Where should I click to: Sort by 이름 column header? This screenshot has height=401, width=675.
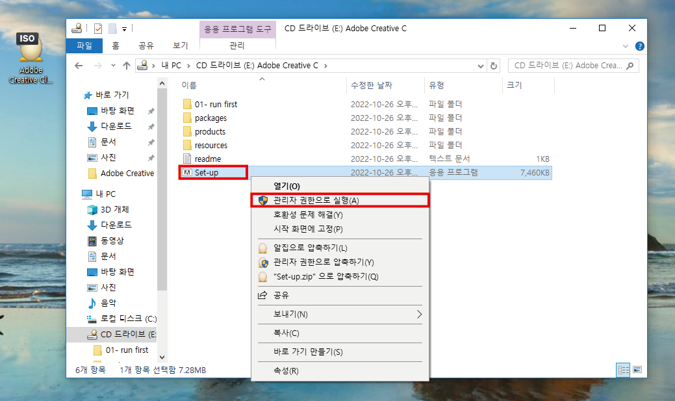(x=189, y=85)
